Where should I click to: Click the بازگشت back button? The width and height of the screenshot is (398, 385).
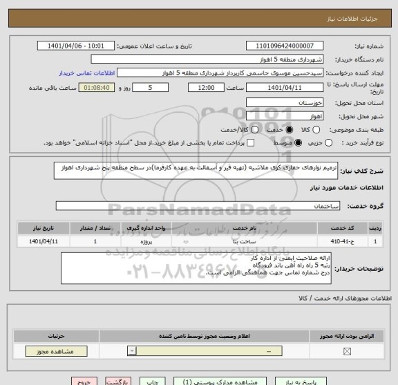[x=118, y=382]
